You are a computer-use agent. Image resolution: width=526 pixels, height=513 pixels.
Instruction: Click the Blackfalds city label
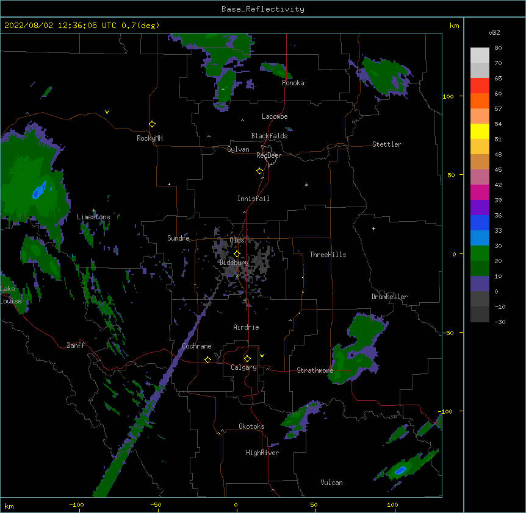pyautogui.click(x=269, y=136)
